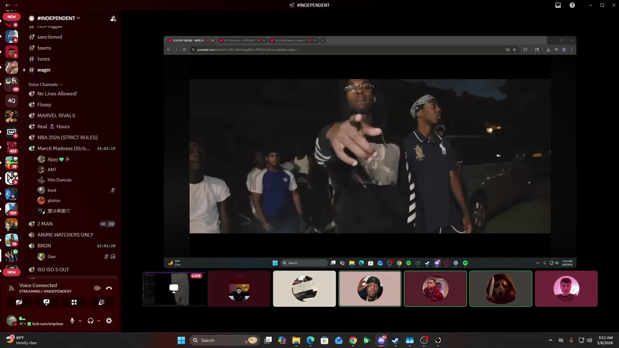Toggle microphone mute
Viewport: 619px width, 348px height.
tap(72, 320)
